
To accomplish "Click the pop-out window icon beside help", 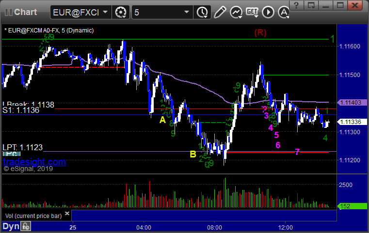I will [x=311, y=5].
